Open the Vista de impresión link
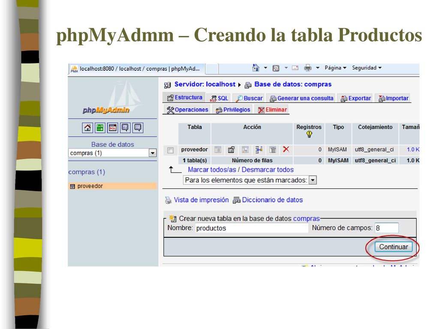This screenshot has height=329, width=439. pos(201,200)
